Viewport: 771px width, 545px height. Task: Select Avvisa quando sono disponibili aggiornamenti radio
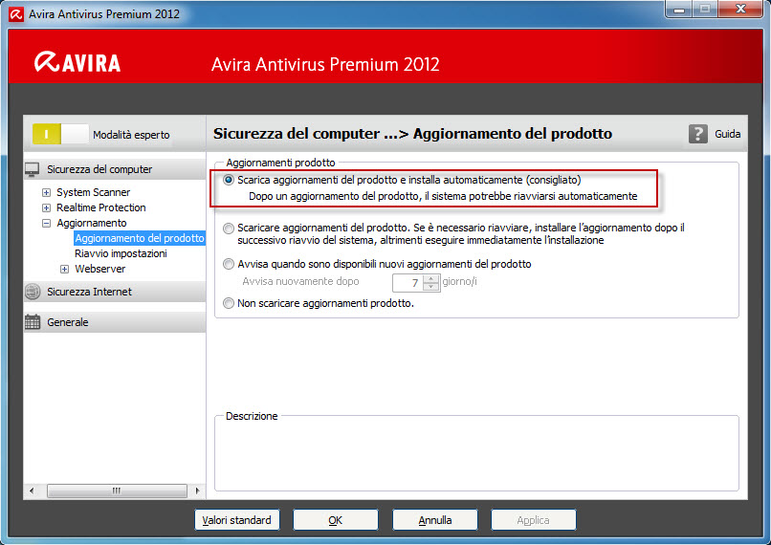click(229, 265)
